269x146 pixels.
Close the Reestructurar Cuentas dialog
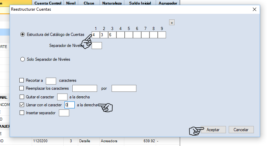[255, 10]
